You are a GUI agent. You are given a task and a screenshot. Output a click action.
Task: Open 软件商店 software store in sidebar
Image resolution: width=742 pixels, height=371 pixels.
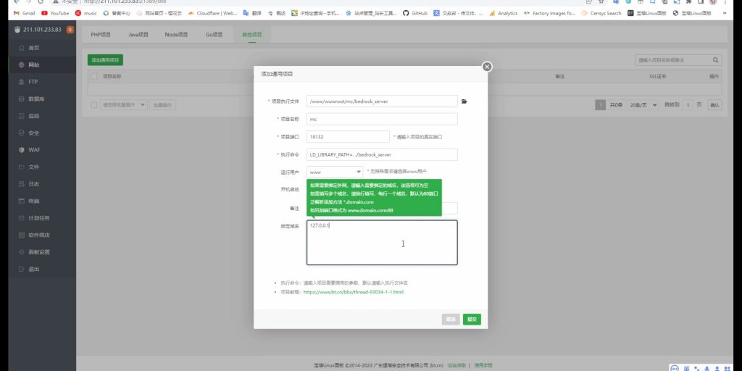[39, 235]
